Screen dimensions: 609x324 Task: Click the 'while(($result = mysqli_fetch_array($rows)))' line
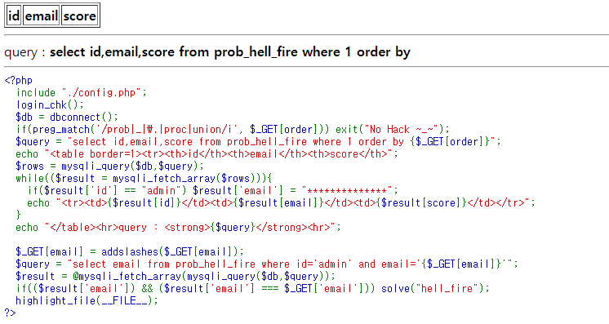pos(144,178)
